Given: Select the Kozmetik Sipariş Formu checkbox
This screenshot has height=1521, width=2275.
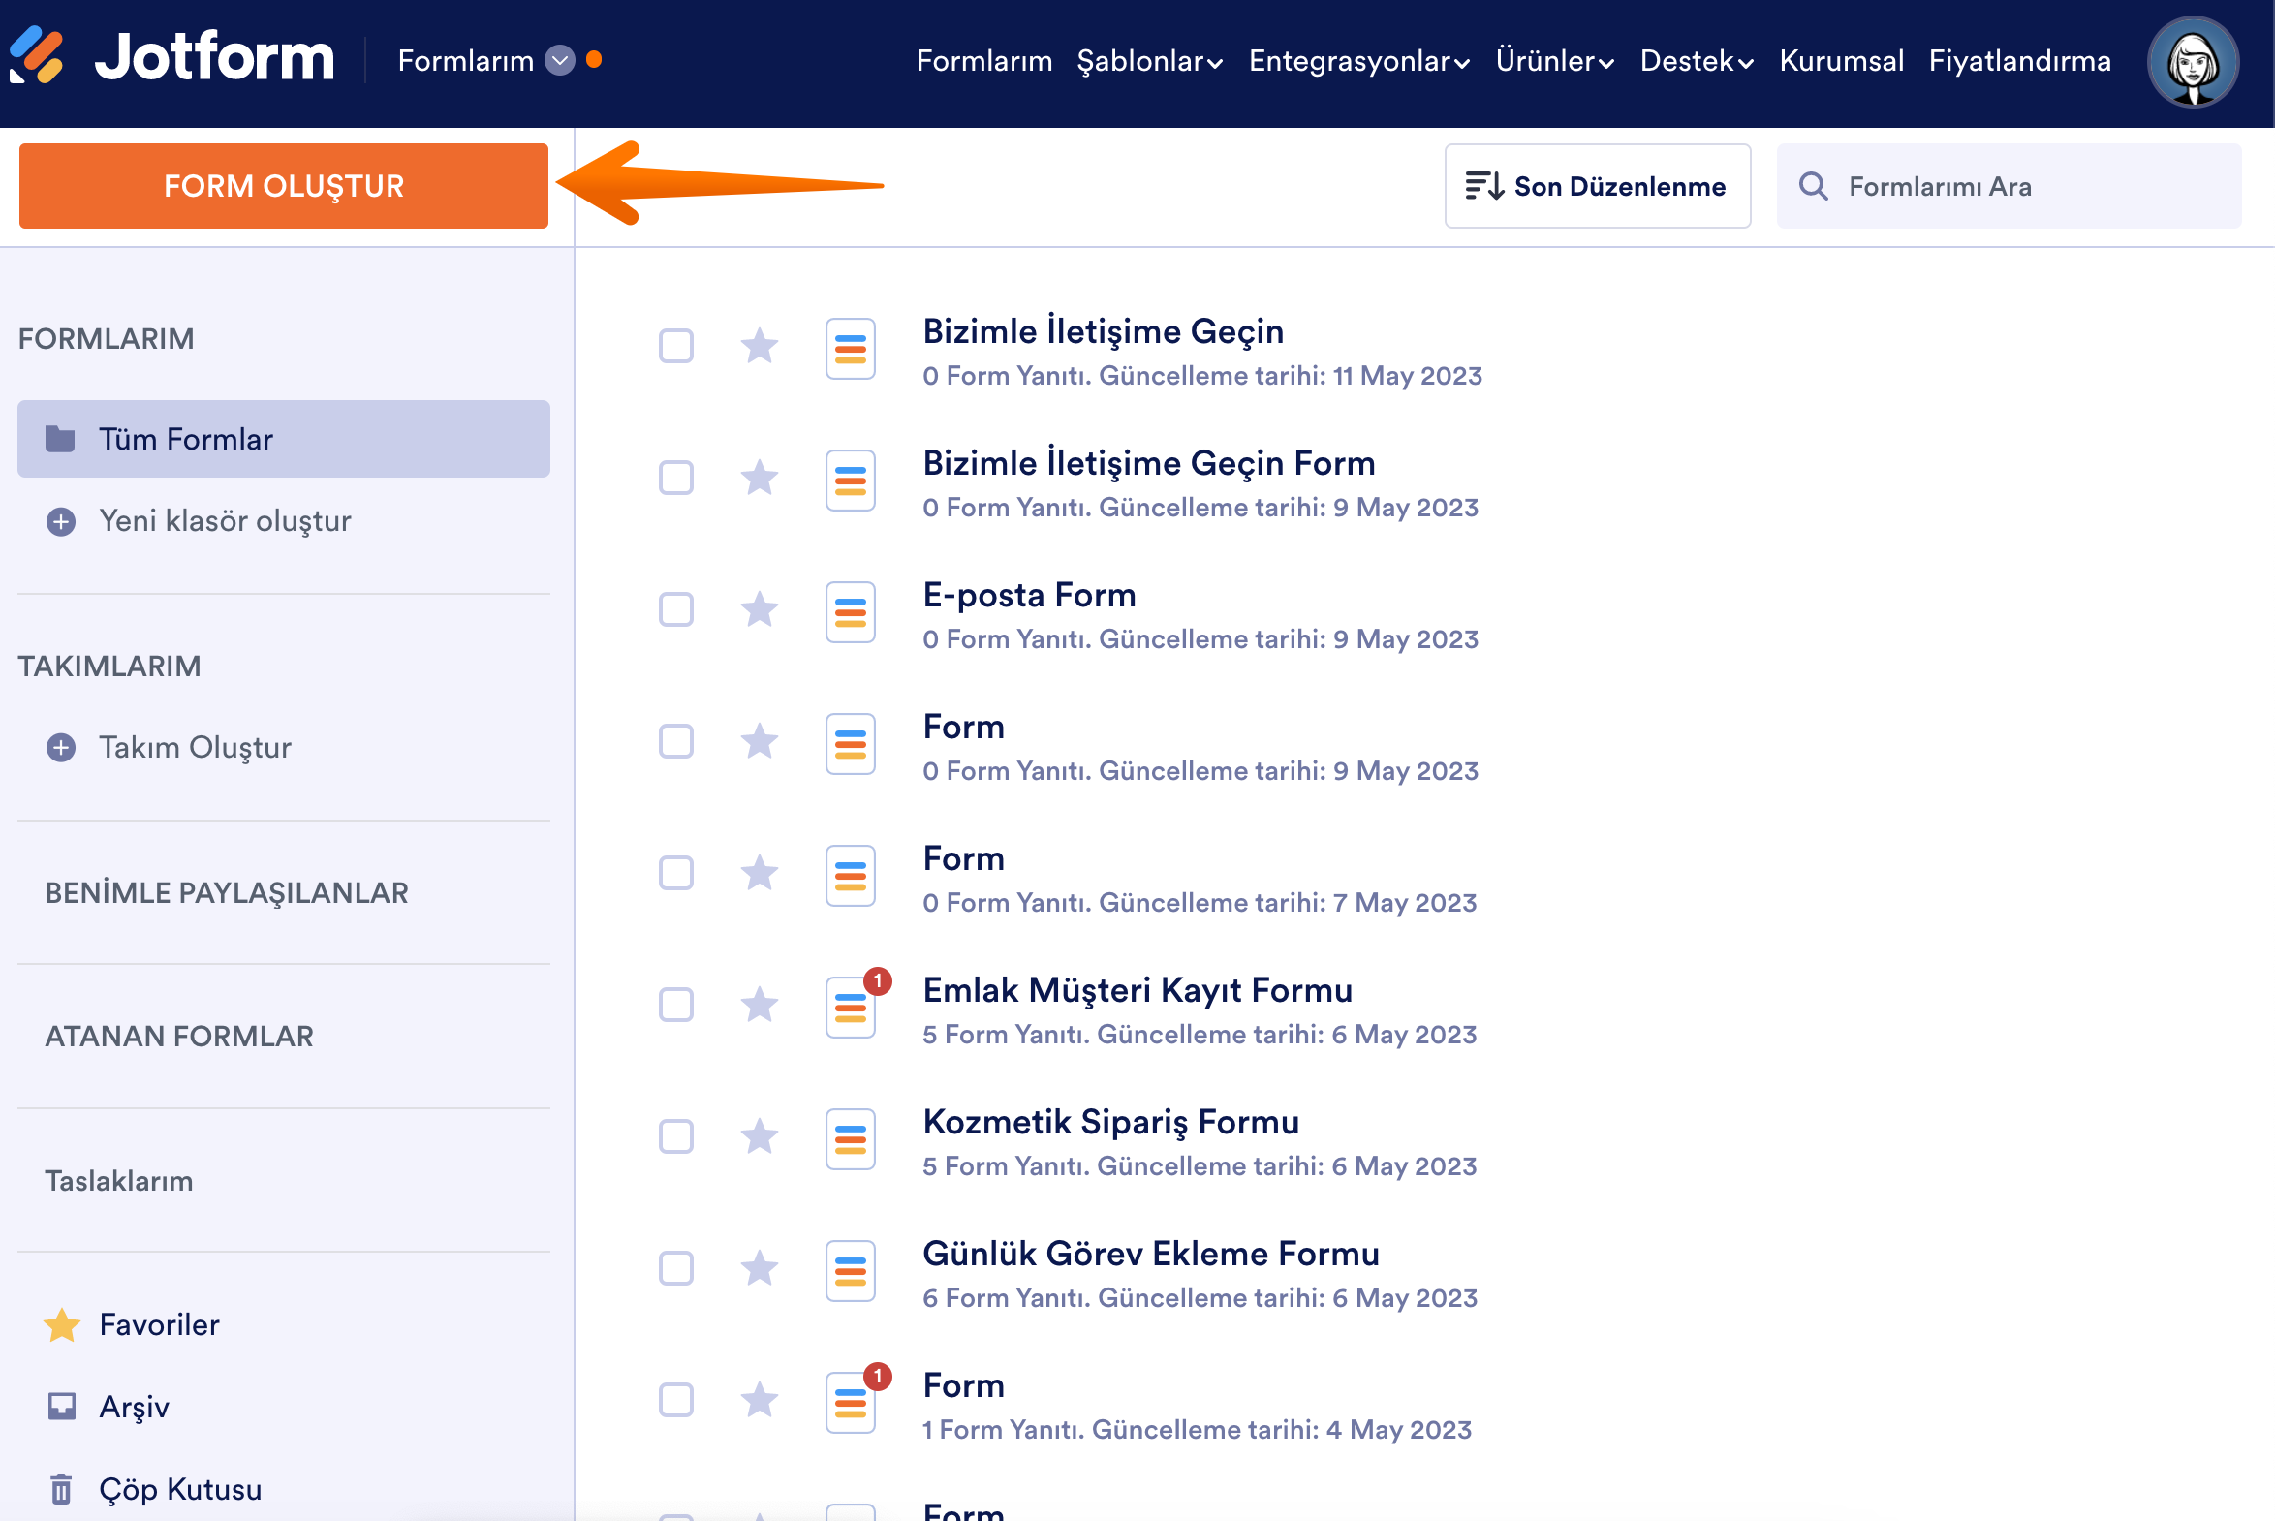Looking at the screenshot, I should click(x=675, y=1136).
